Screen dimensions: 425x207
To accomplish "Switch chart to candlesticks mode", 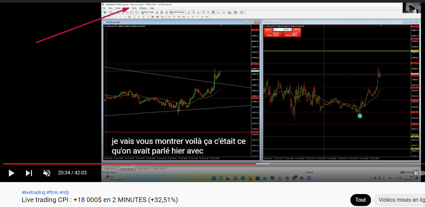I will tap(194, 12).
